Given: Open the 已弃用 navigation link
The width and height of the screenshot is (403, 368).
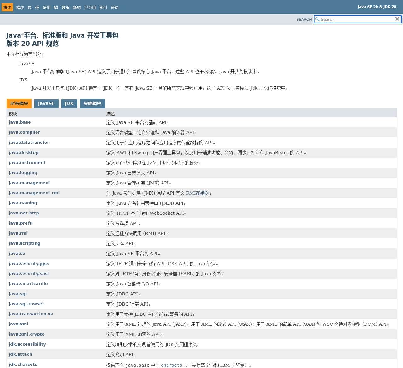Looking at the screenshot, I should [x=90, y=7].
